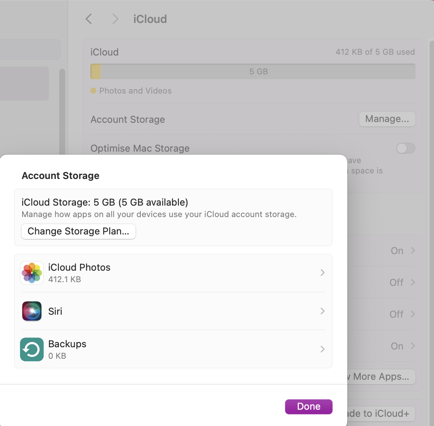Open Change Storage Plan

[79, 231]
